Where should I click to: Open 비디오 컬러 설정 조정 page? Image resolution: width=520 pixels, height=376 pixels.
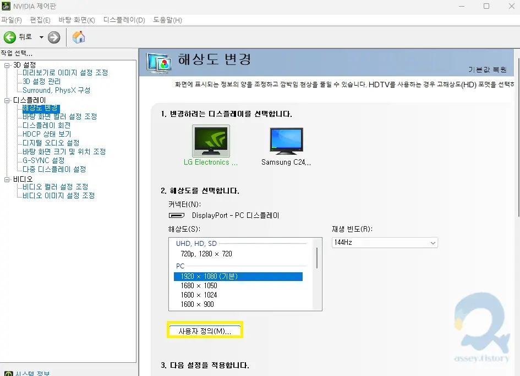click(56, 187)
